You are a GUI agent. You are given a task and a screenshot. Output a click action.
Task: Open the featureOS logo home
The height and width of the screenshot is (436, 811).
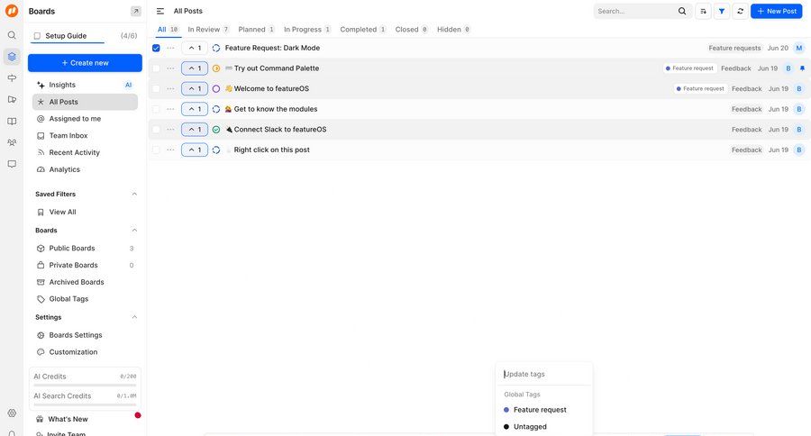click(x=12, y=11)
